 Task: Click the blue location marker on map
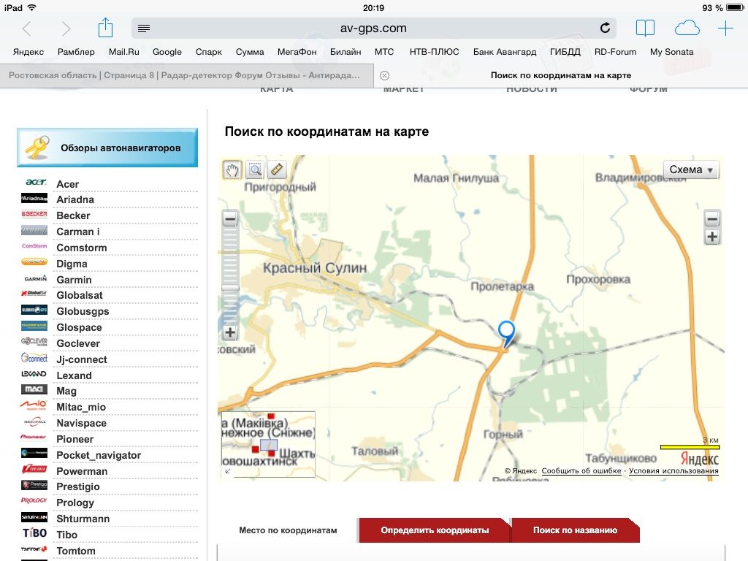click(507, 333)
